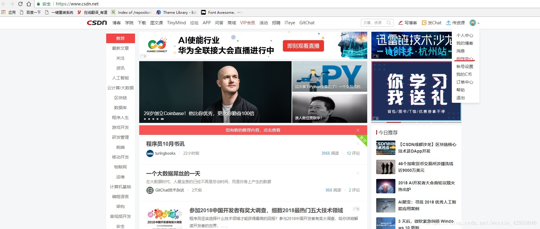The image size is (540, 229).
Task: Click the browser back arrow
Action: (4, 4)
